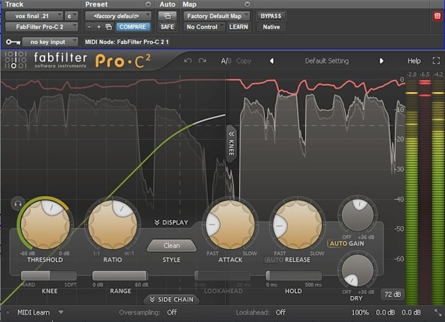Open the Map section menu arrow
Screen dimensions: 445x322
pyautogui.click(x=247, y=5)
